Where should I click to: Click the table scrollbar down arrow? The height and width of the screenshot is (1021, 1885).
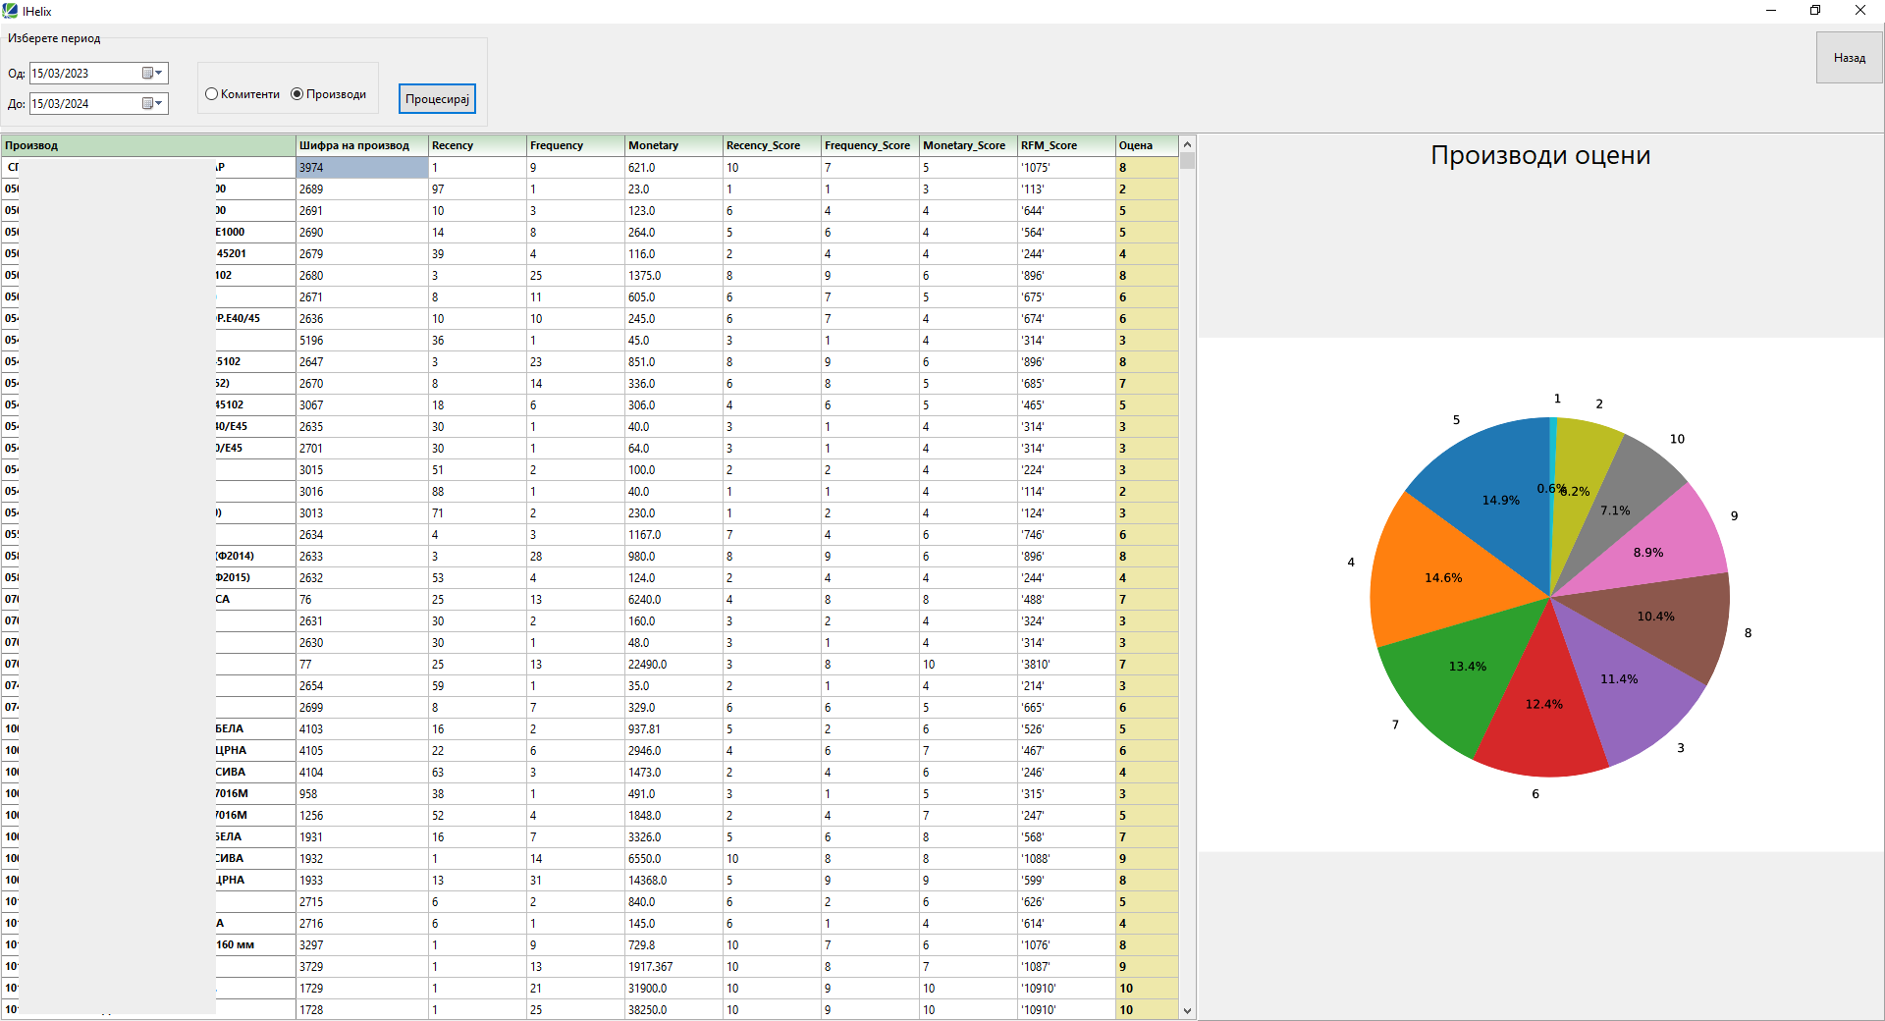click(1187, 1010)
